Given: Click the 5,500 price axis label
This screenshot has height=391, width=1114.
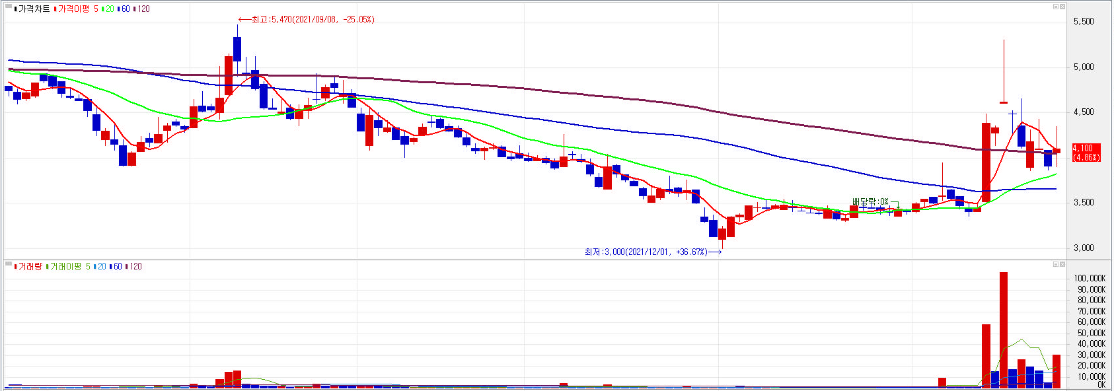Looking at the screenshot, I should click(1084, 22).
